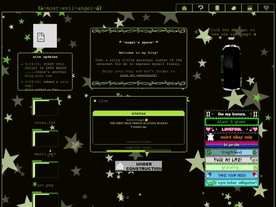Go to the home page icon

pos(184,8)
